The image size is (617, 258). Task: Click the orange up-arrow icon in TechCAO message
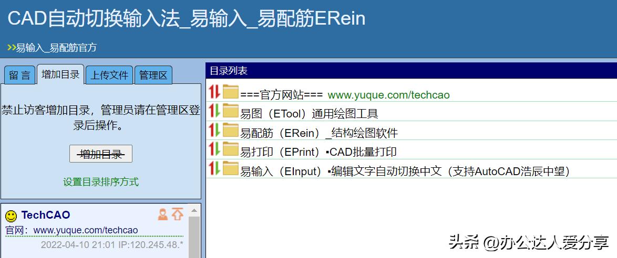click(x=178, y=214)
